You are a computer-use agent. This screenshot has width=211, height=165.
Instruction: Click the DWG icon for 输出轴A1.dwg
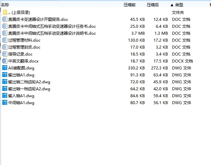coord(5,75)
